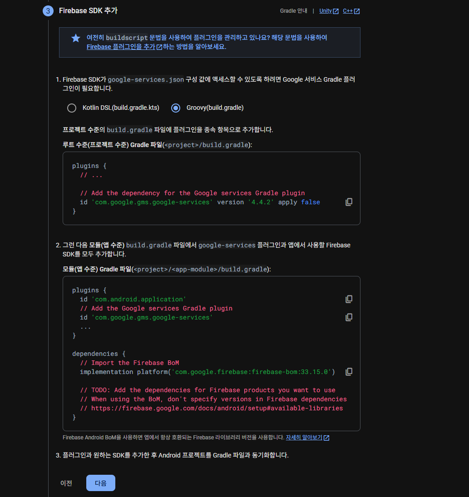
Task: Open the 'Firebase 플러그인을 추가' link
Action: (121, 47)
